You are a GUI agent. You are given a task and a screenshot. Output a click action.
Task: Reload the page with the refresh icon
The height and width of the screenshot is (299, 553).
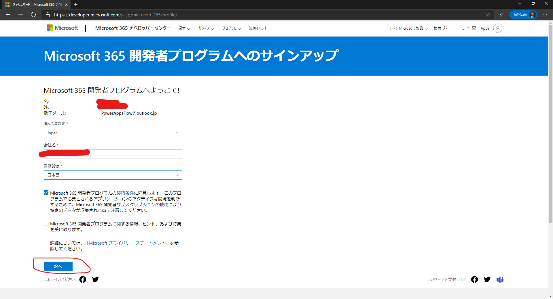point(33,15)
